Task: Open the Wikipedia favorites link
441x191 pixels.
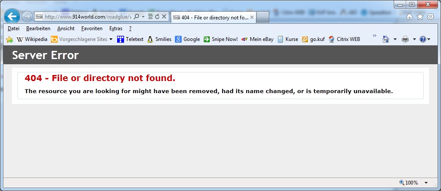Action: [x=32, y=39]
